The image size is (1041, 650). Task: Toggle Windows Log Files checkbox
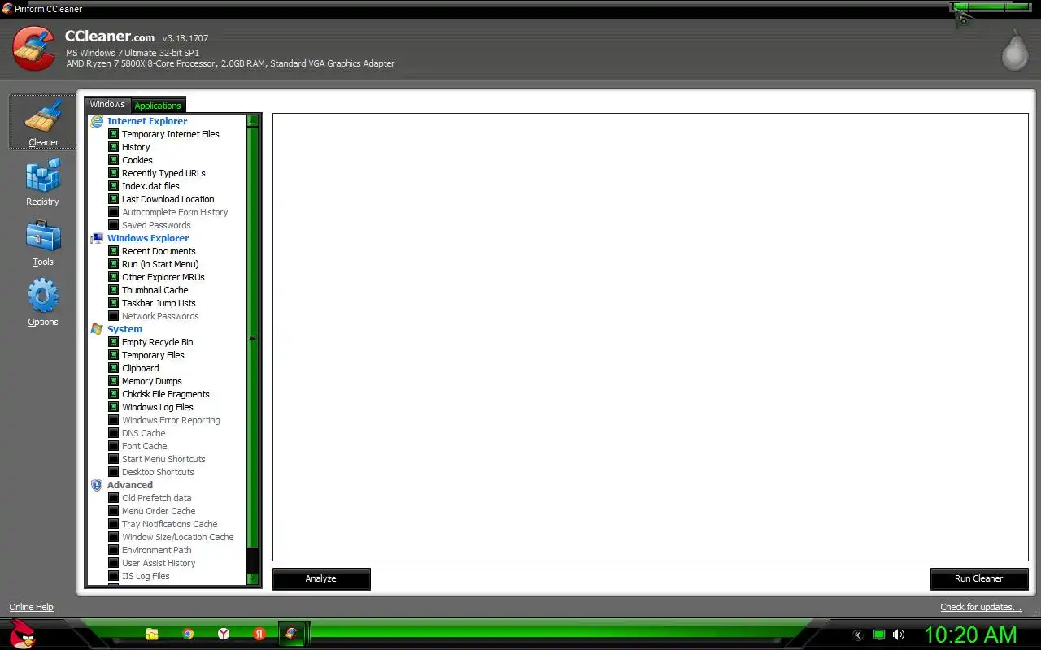coord(114,407)
